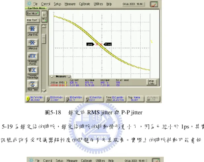Click the maximum Jitter p-p value

(105, 85)
